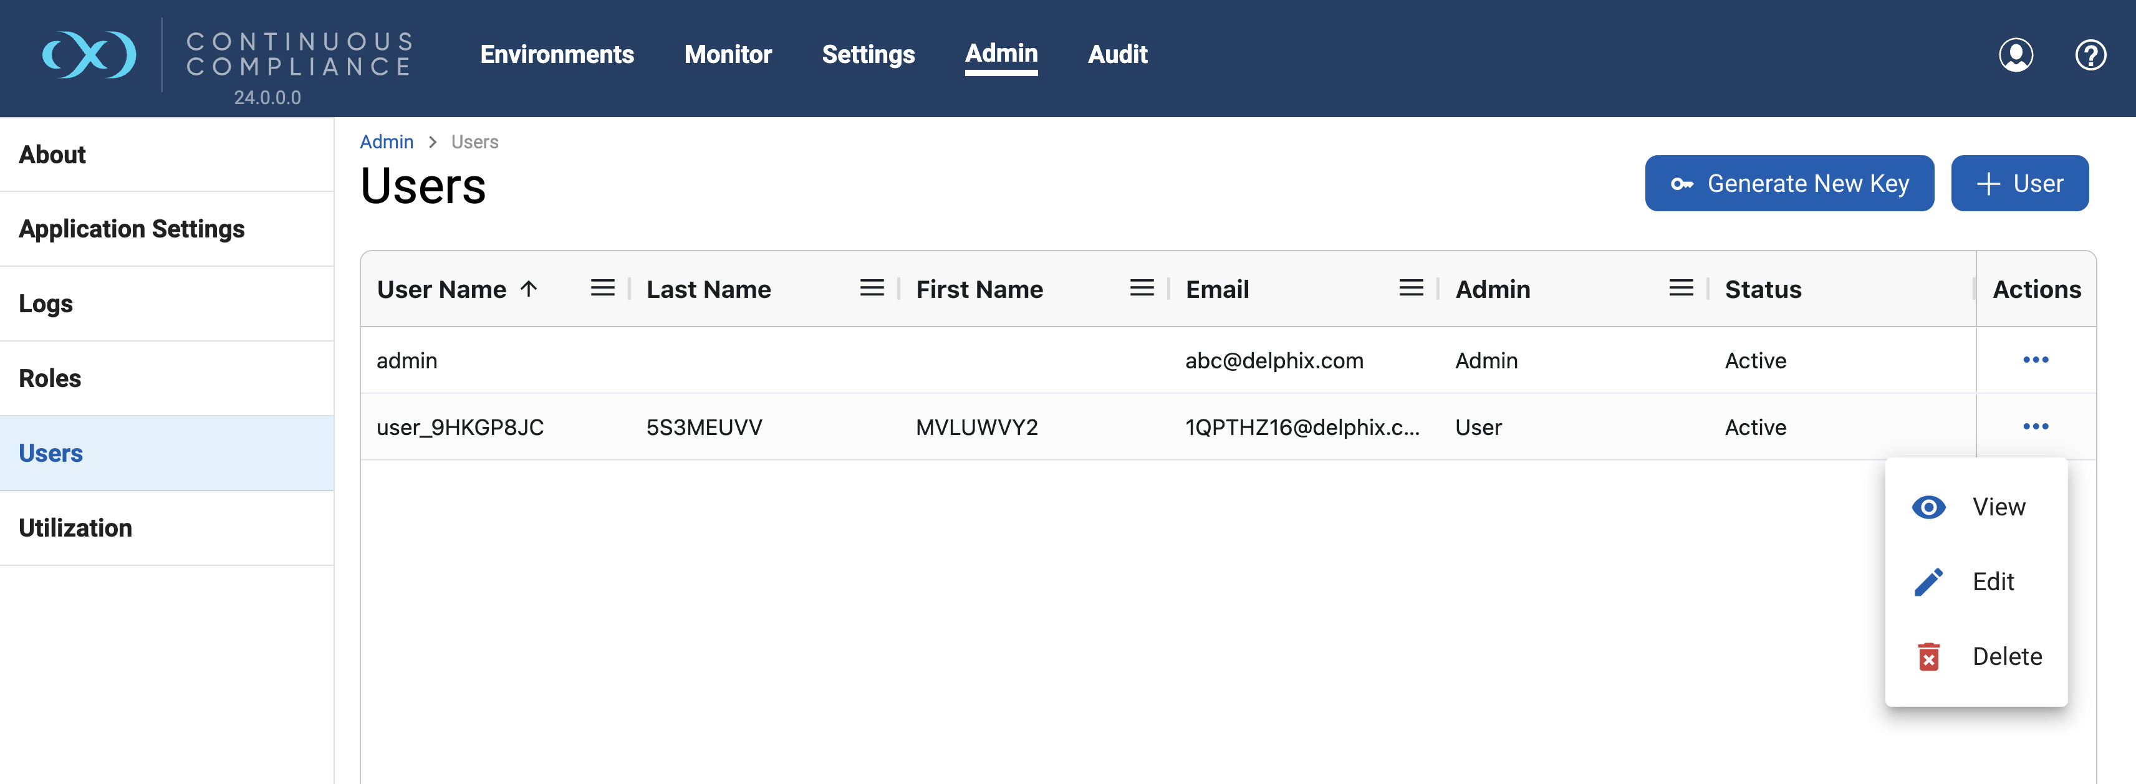Select Roles in the sidebar

50,378
